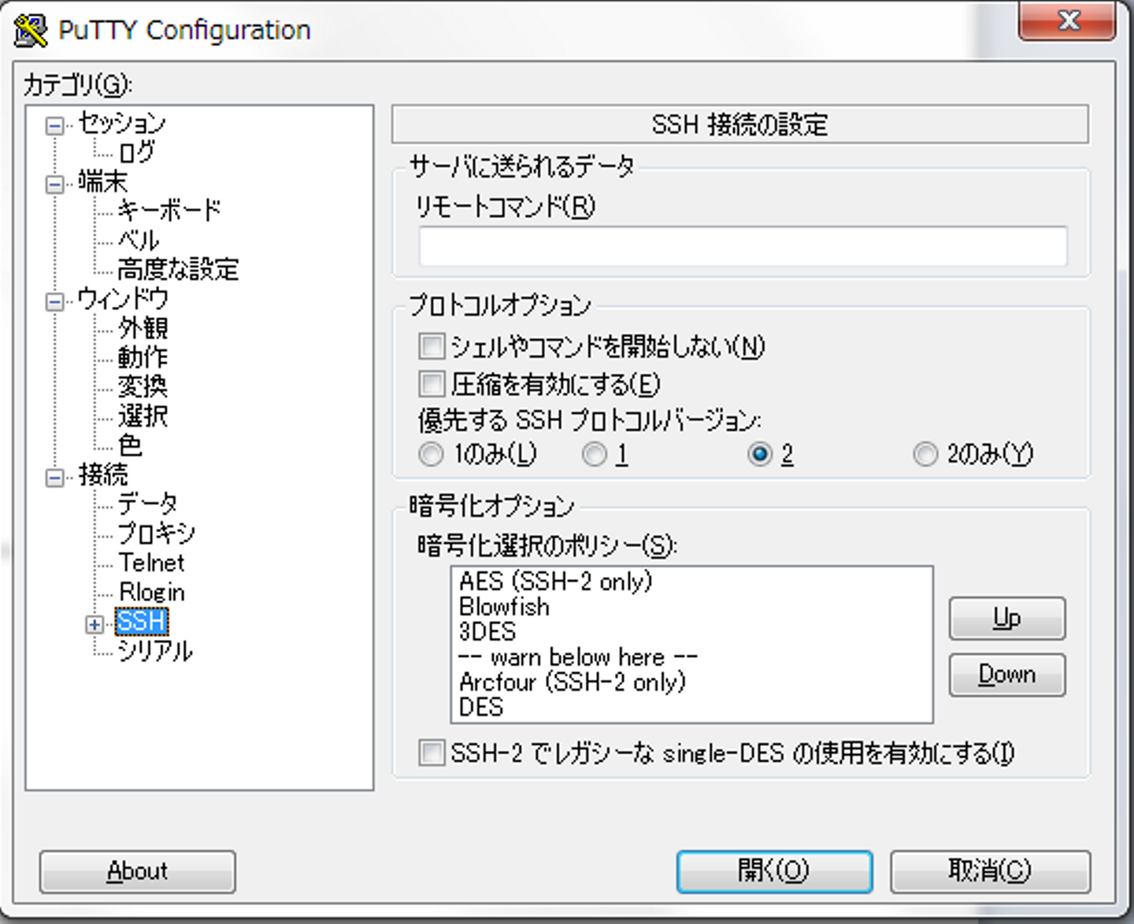The height and width of the screenshot is (924, 1134).
Task: Select 端末 in category tree
Action: tap(102, 183)
